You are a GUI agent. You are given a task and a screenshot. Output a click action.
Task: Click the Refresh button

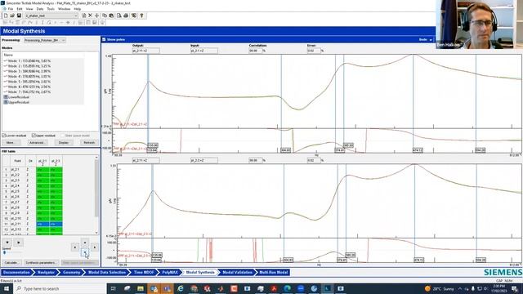coord(89,142)
